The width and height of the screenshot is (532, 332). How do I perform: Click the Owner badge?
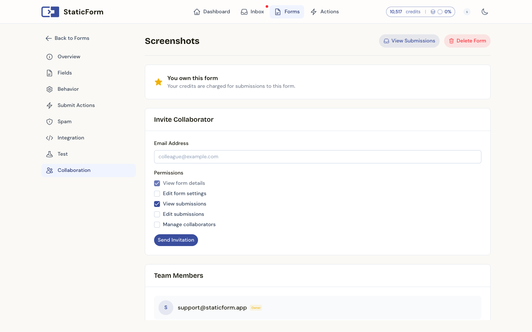256,308
